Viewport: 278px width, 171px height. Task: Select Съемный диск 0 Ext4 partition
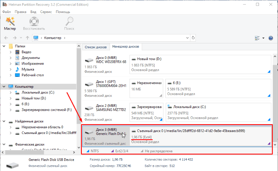[200, 136]
